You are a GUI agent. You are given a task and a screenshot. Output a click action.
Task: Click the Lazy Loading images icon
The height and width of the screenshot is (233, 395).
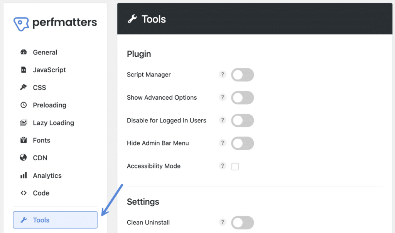click(24, 123)
